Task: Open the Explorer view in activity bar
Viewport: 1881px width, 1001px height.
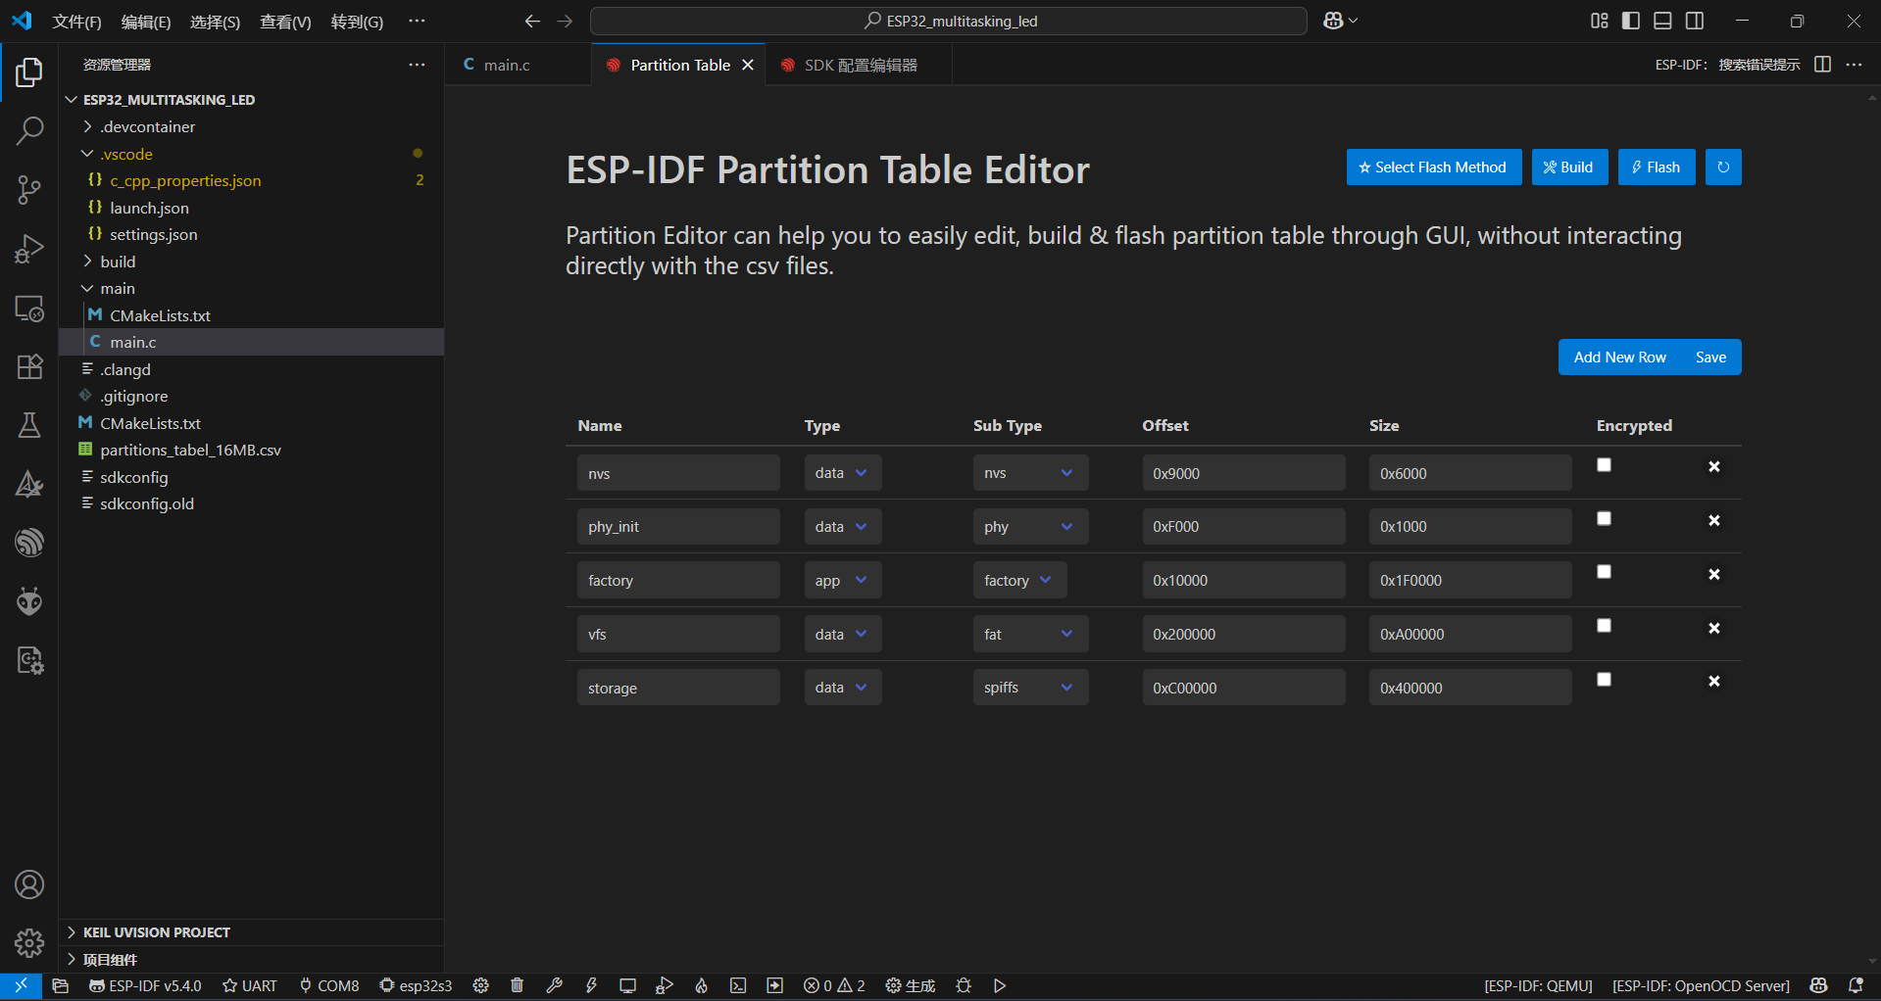Action: [29, 72]
